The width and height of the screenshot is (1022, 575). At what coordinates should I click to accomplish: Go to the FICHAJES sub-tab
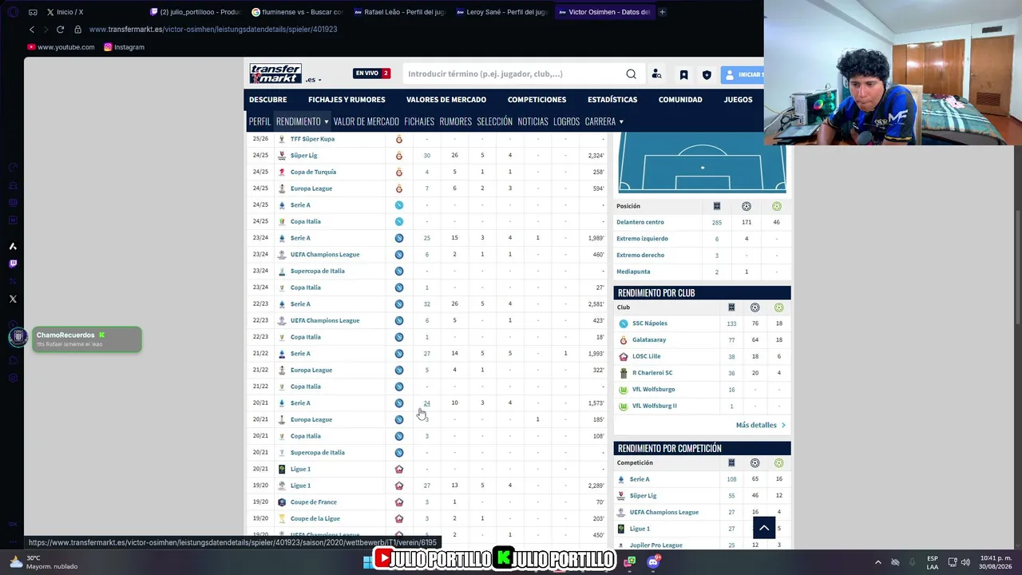pyautogui.click(x=419, y=121)
